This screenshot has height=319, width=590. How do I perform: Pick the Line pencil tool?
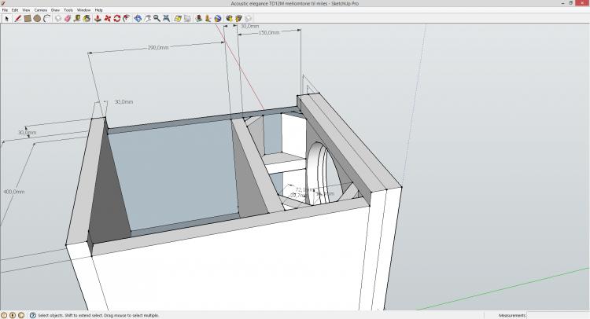pyautogui.click(x=17, y=18)
